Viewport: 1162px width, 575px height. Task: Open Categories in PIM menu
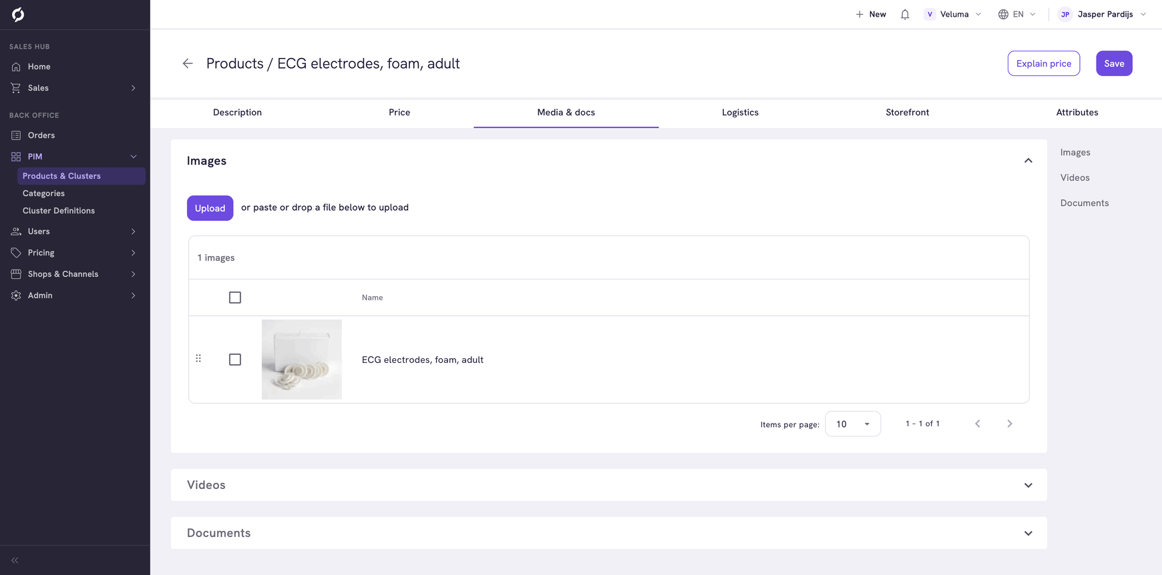(43, 193)
